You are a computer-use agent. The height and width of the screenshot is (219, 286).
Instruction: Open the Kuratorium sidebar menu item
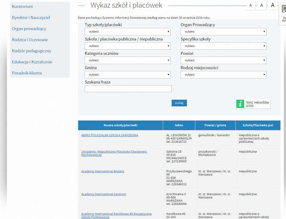point(22,7)
